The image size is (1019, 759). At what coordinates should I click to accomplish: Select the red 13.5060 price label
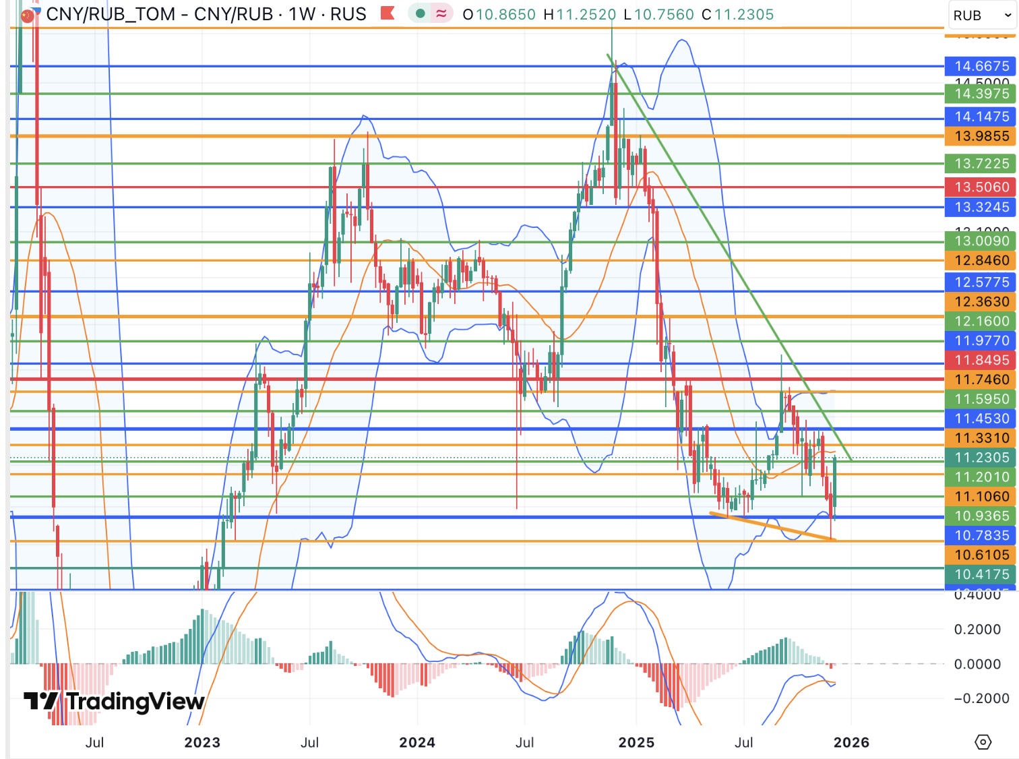(981, 187)
